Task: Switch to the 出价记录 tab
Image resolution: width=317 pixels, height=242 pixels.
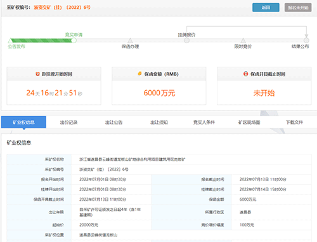Action: pos(68,122)
